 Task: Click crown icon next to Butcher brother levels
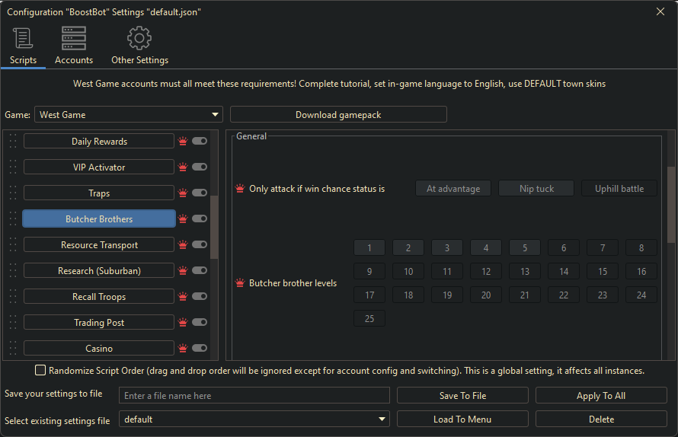point(240,283)
